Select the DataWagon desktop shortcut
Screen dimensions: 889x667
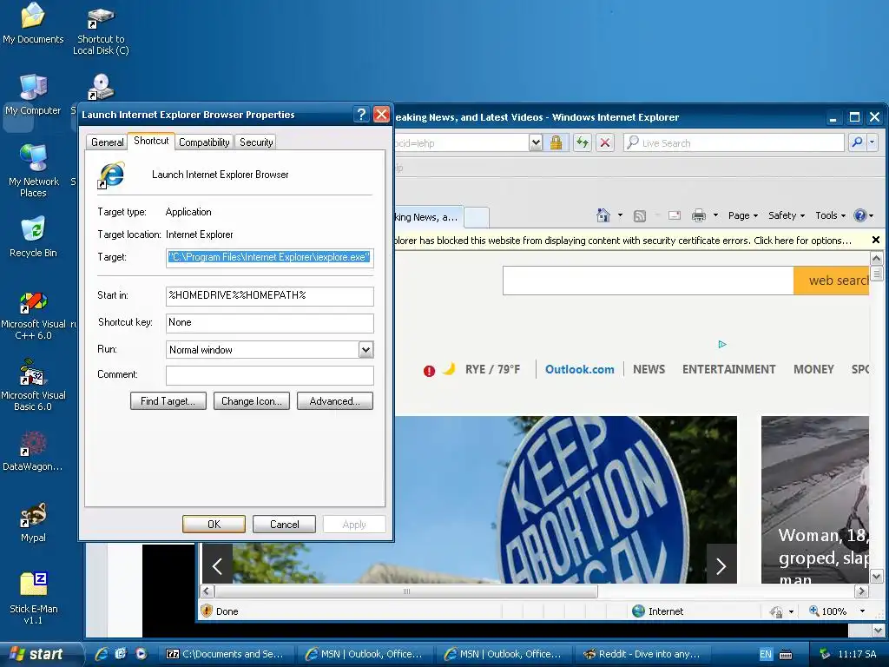click(33, 452)
